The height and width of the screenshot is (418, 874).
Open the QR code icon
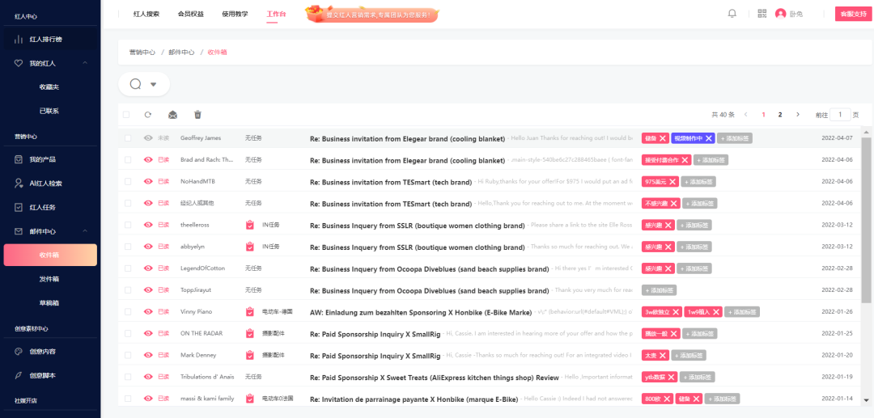coord(762,14)
